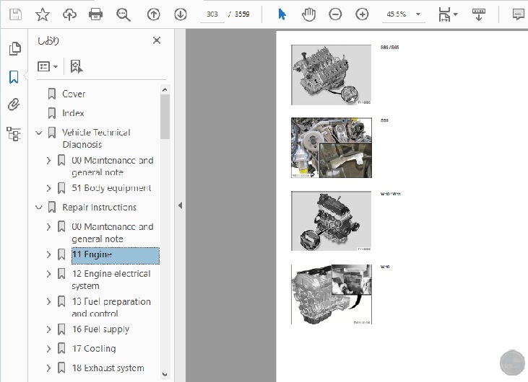Expand the 16 Fuel supply bookmark
This screenshot has width=528, height=382.
click(48, 329)
